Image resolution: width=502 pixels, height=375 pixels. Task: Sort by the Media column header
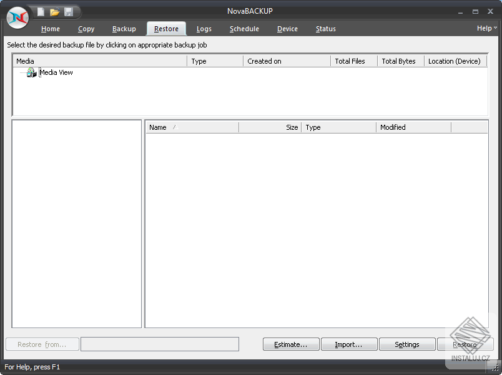click(100, 61)
